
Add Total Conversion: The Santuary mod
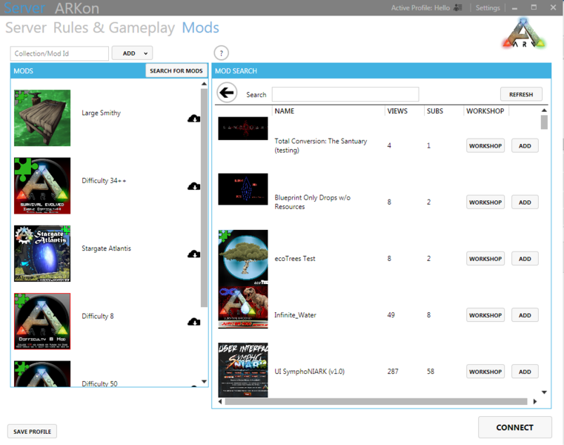pyautogui.click(x=525, y=146)
